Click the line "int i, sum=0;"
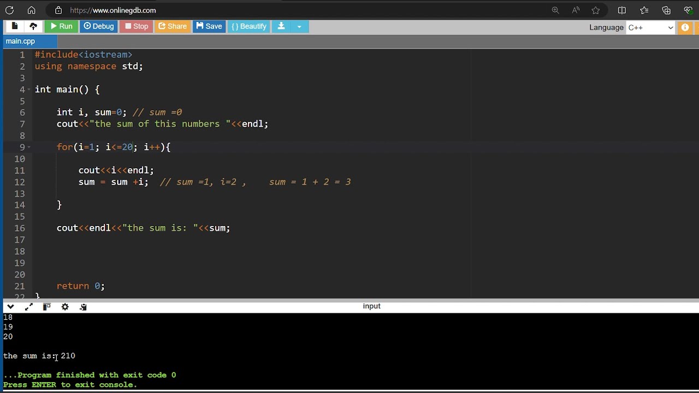Viewport: 699px width, 393px height. (x=92, y=112)
